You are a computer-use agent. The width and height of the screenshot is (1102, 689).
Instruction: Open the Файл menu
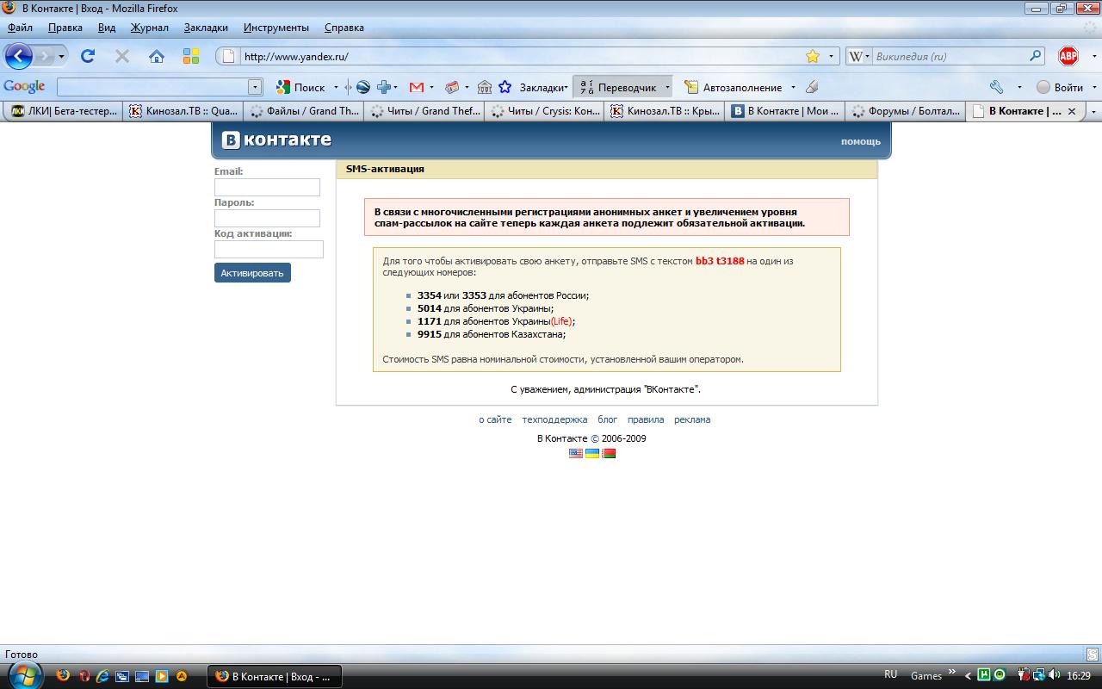click(x=20, y=28)
